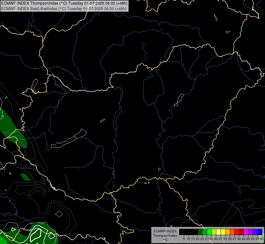Click legend tick value 50
265x244 pixels.
click(253, 239)
